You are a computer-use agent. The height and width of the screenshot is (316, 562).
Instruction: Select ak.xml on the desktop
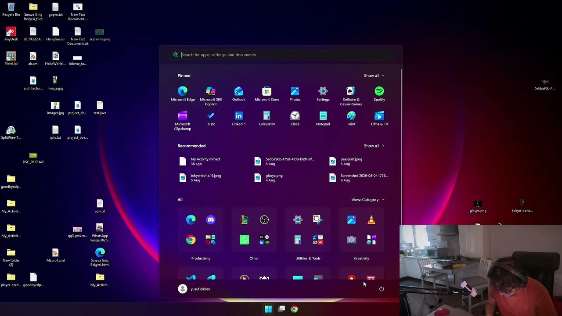tap(33, 59)
